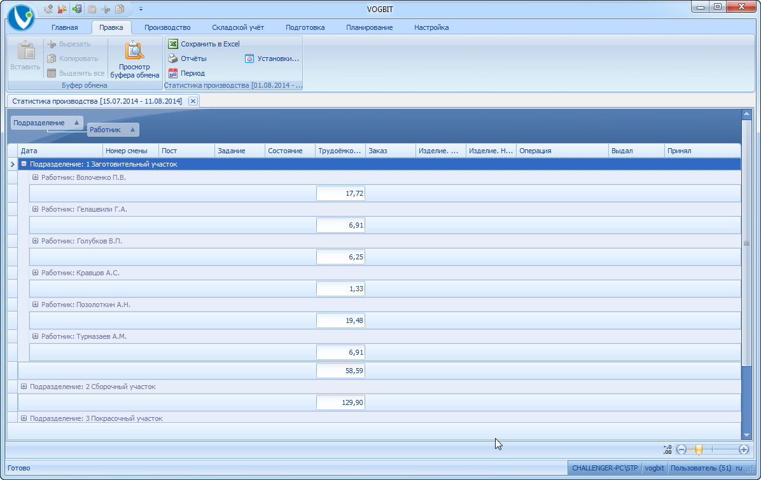Screen dimensions: 761x480
Task: Open Отчёты printer reports button
Action: point(187,58)
